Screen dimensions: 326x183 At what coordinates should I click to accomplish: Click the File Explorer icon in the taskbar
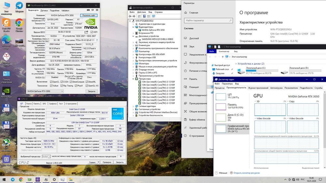tap(71, 179)
